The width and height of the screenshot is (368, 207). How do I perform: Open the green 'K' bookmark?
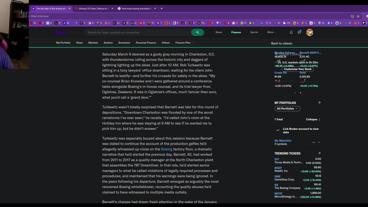(x=252, y=23)
